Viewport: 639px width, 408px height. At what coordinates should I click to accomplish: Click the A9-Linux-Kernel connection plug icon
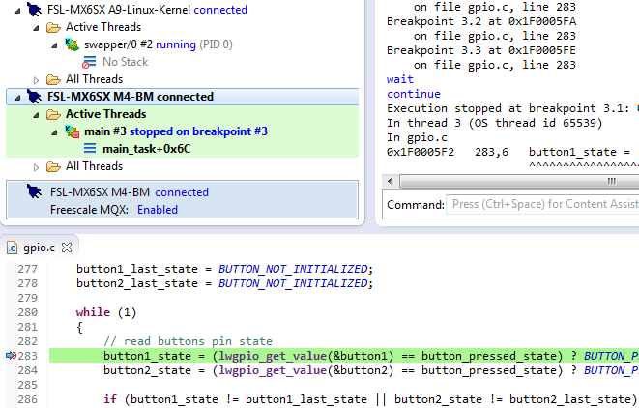(34, 10)
